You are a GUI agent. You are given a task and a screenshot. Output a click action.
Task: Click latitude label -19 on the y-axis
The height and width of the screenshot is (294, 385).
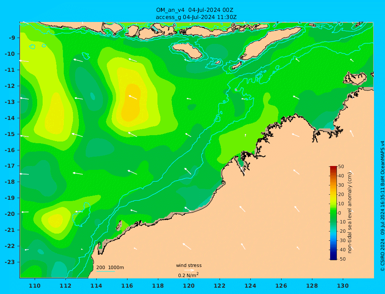point(10,198)
